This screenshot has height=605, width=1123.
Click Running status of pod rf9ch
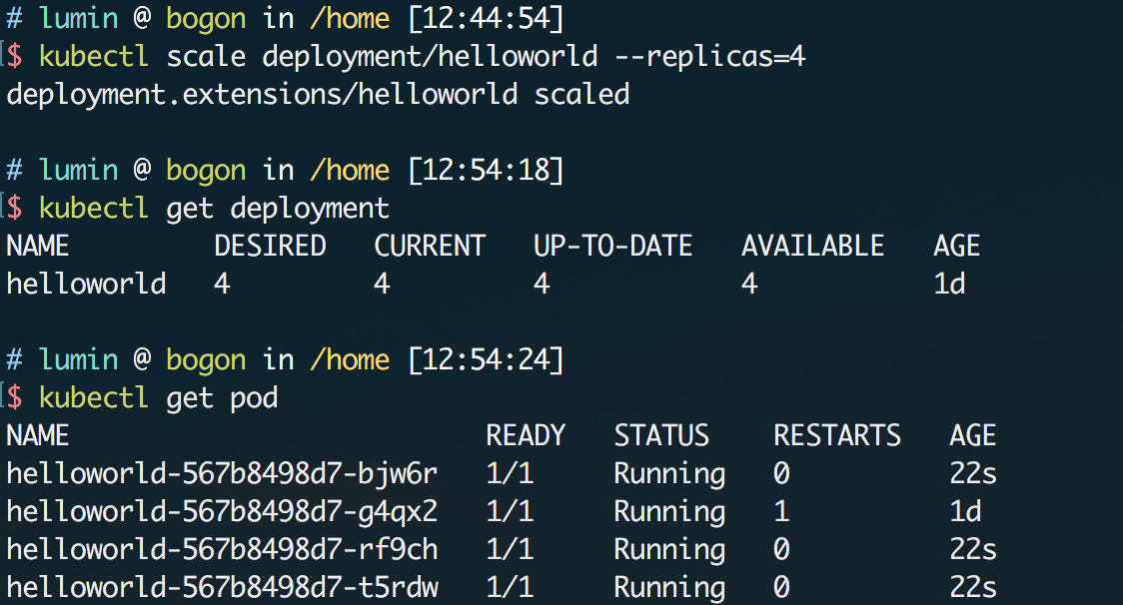[669, 550]
